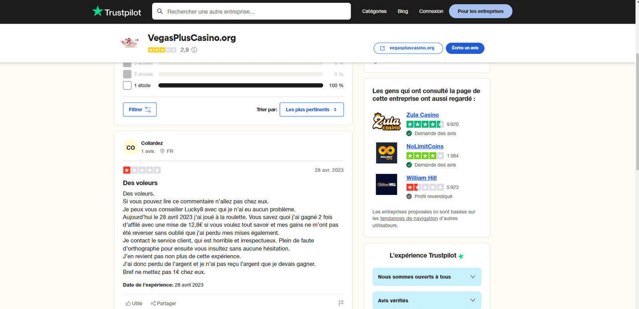Expand the Avis vérifiés section
The height and width of the screenshot is (309, 639).
point(427,300)
